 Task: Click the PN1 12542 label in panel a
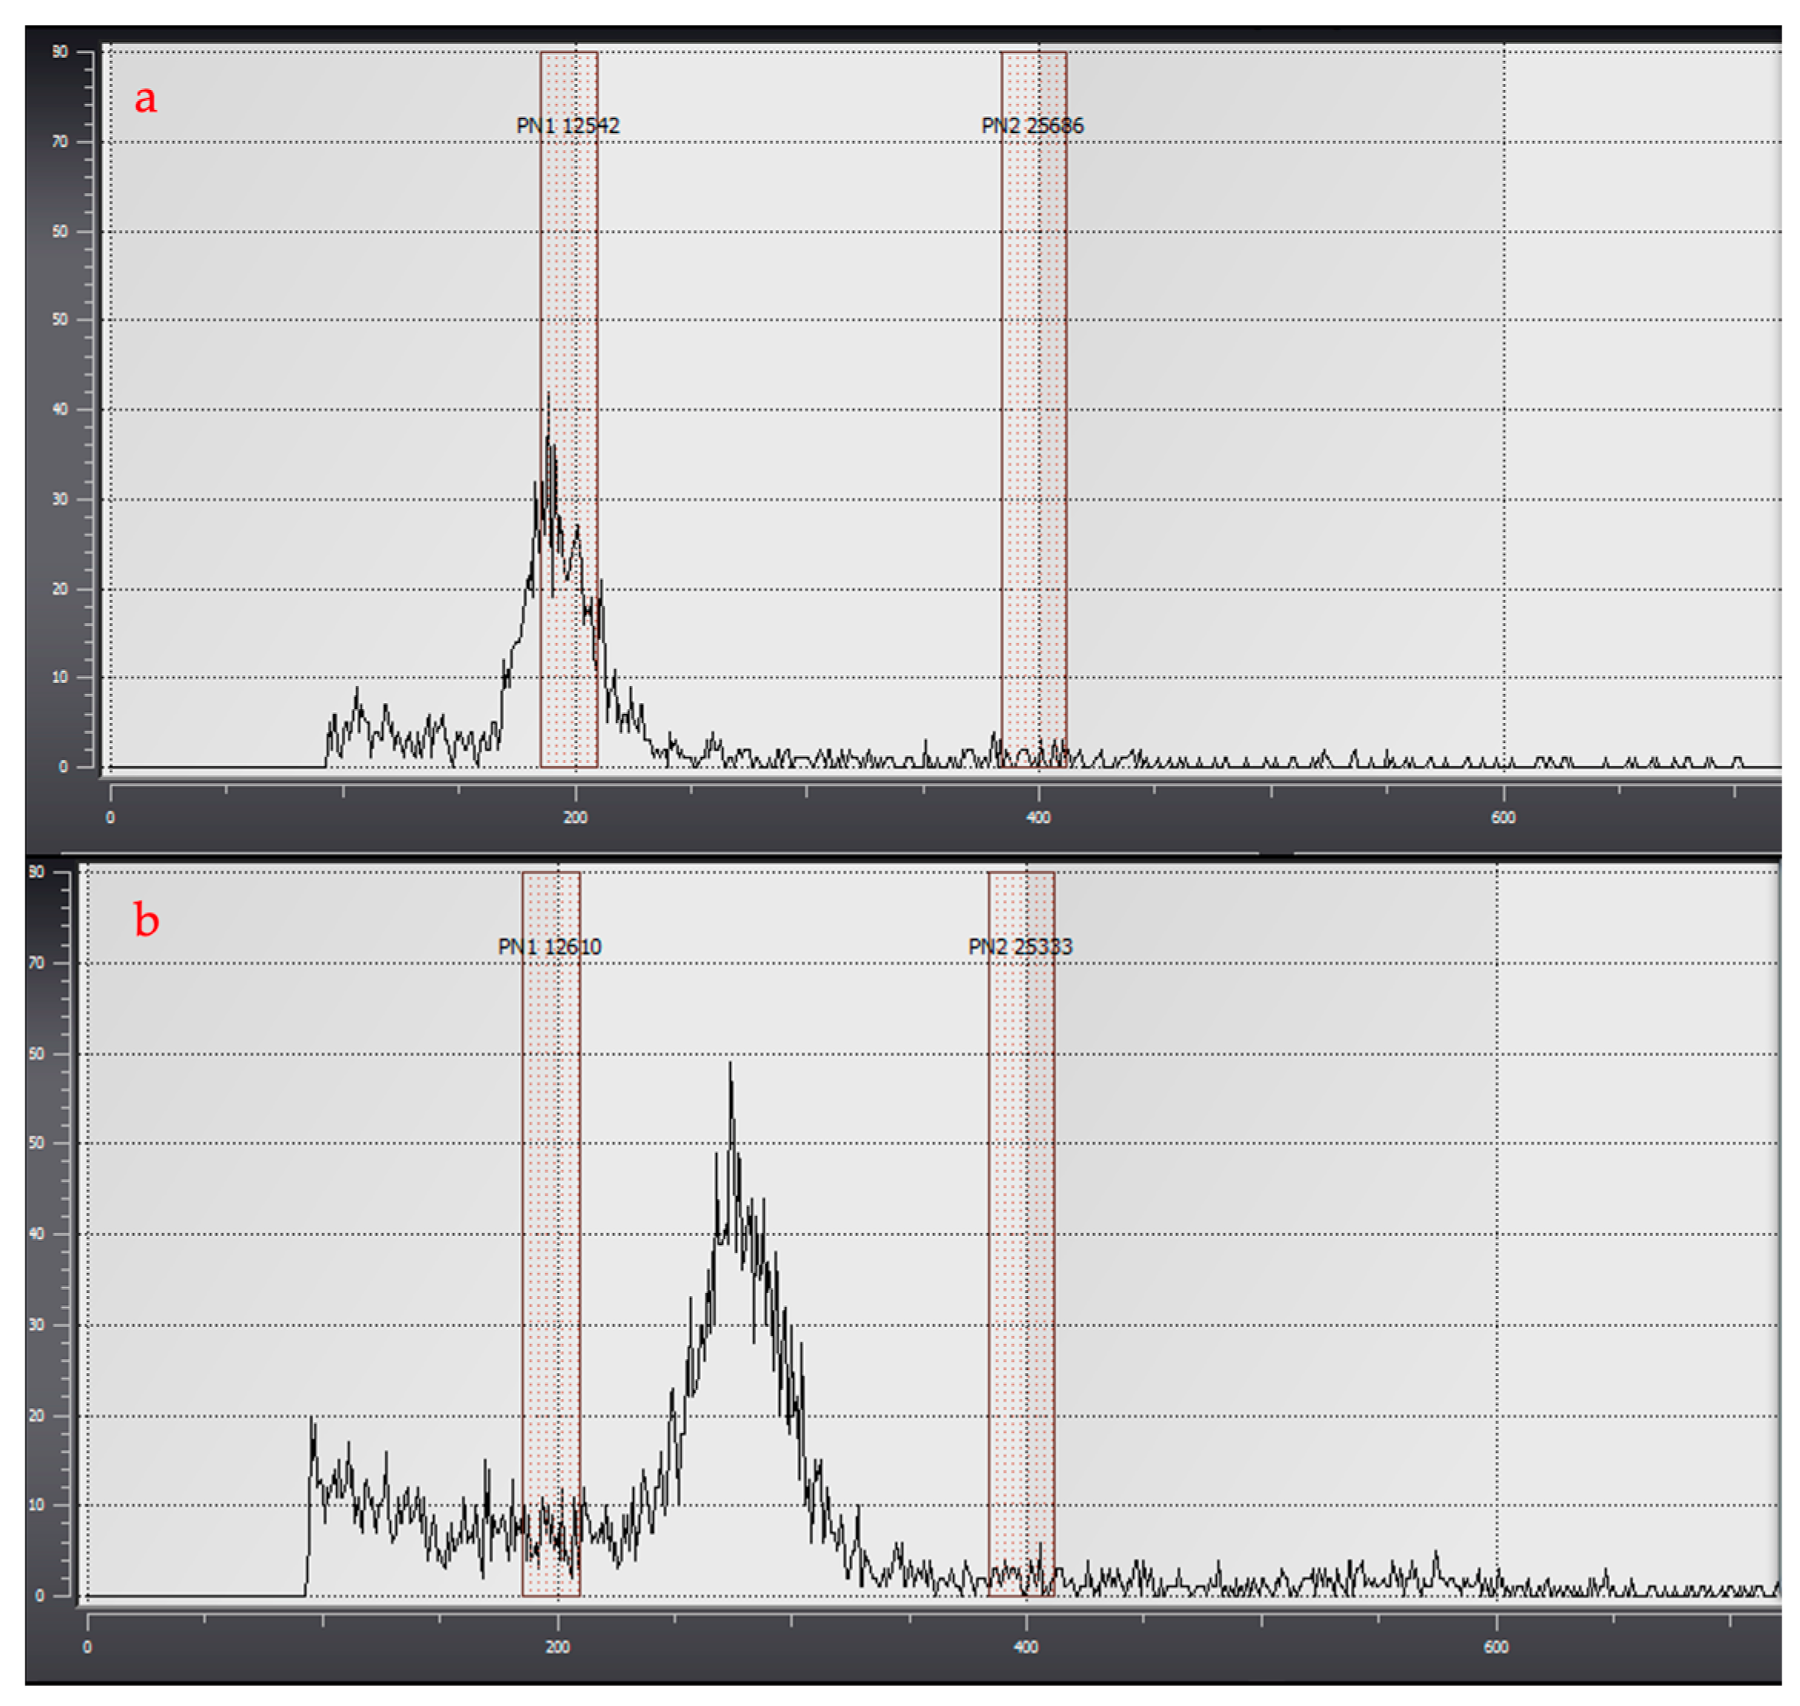(x=568, y=125)
